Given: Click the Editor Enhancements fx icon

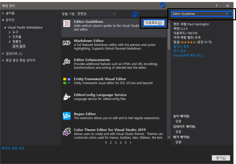Looking at the screenshot, I should click(x=67, y=62).
